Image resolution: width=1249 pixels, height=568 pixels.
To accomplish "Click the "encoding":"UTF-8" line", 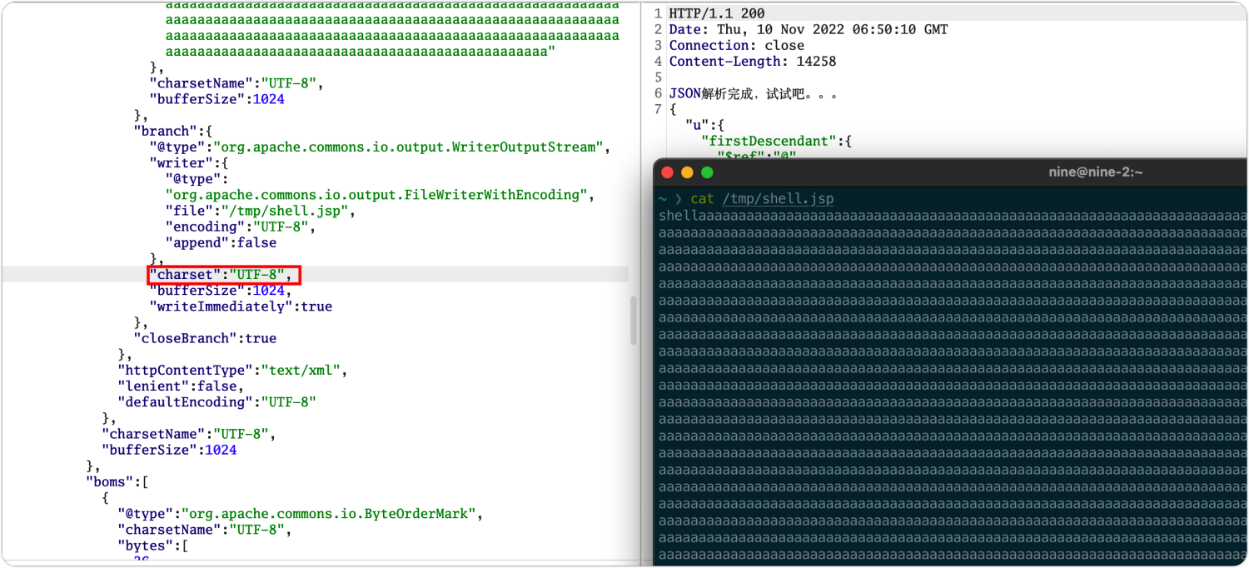I will (x=241, y=227).
